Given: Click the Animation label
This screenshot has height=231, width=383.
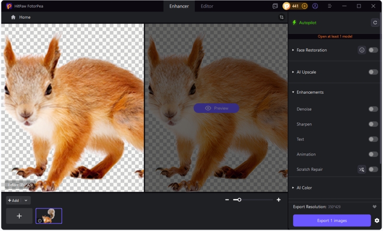Looking at the screenshot, I should pos(306,154).
